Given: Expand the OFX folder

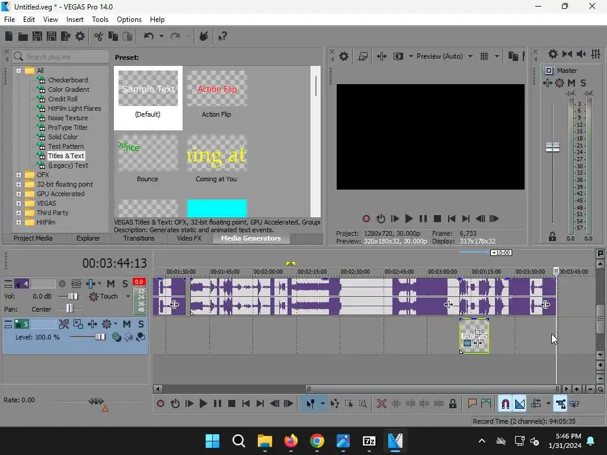Looking at the screenshot, I should click(x=18, y=175).
